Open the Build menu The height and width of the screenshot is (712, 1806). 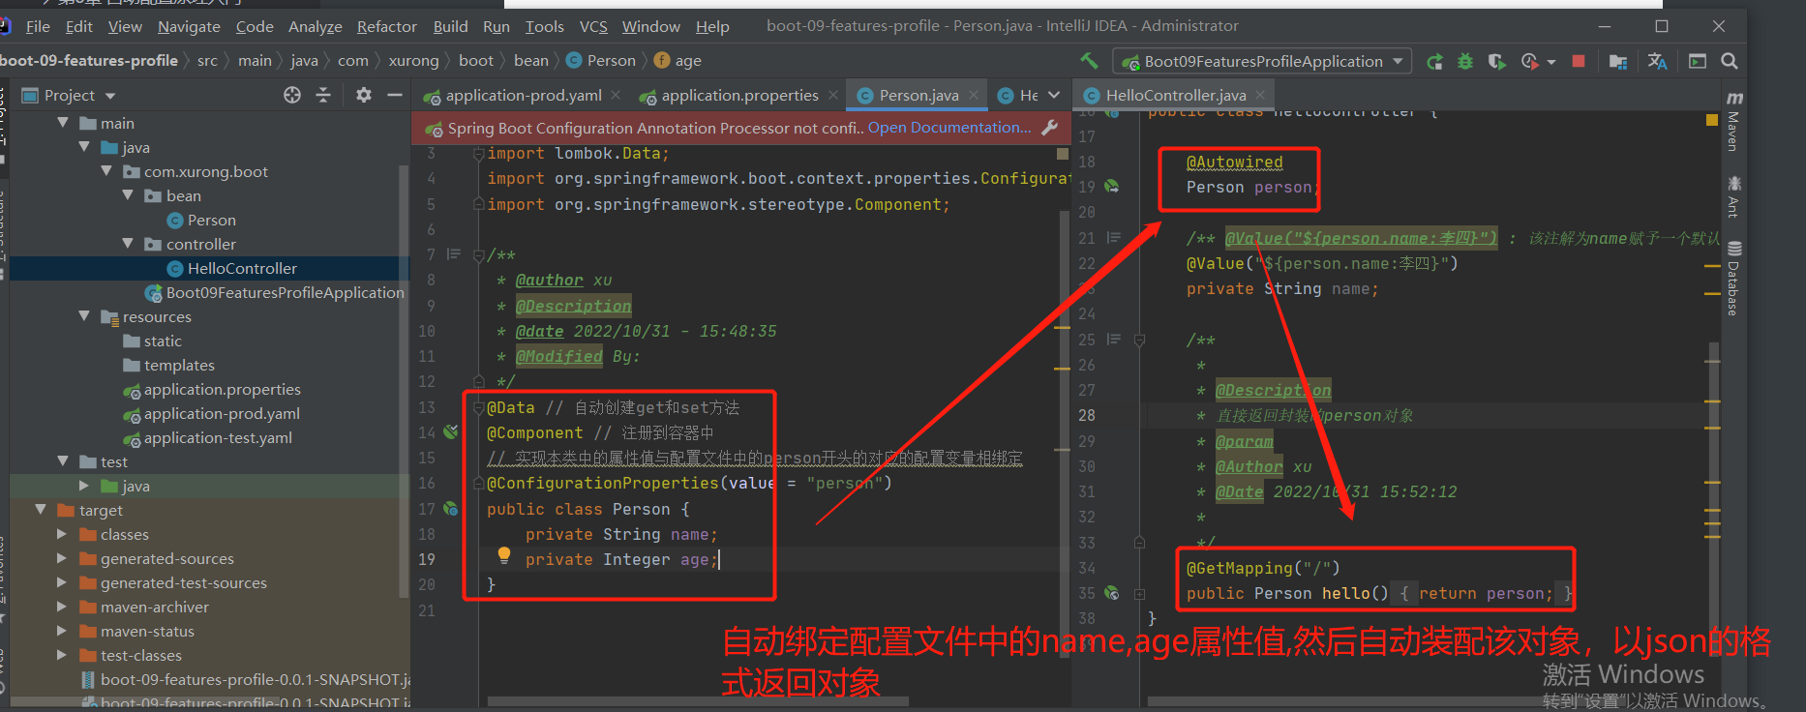[x=450, y=26]
